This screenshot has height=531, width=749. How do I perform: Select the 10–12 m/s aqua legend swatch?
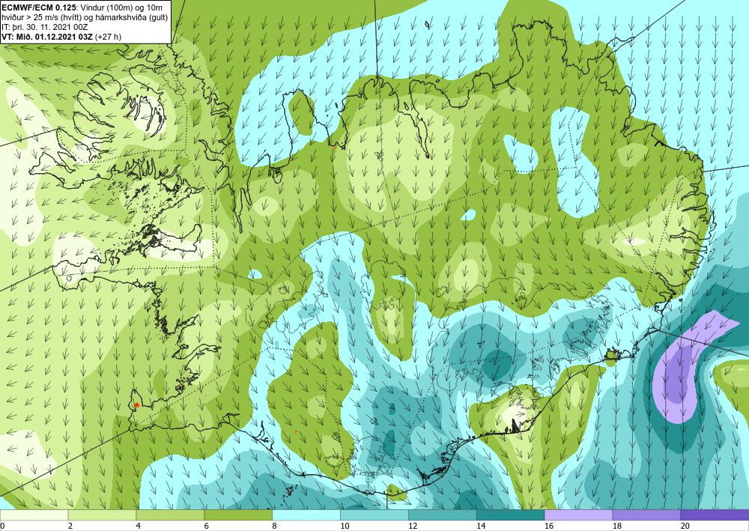(374, 515)
